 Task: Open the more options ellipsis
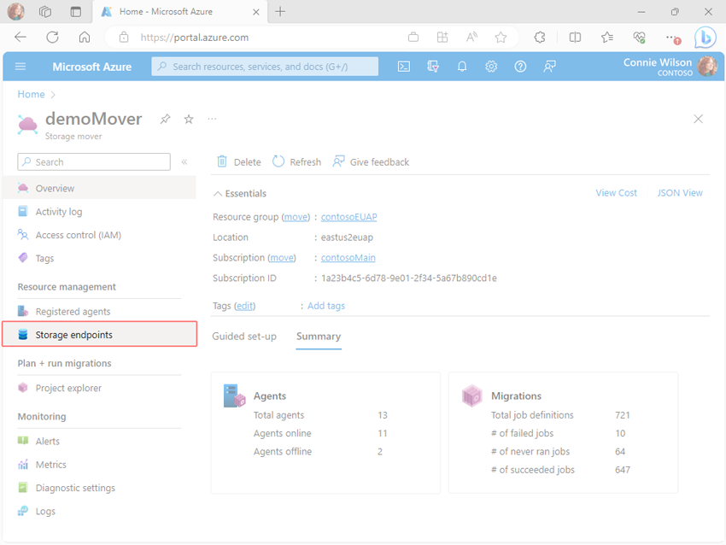pos(212,119)
